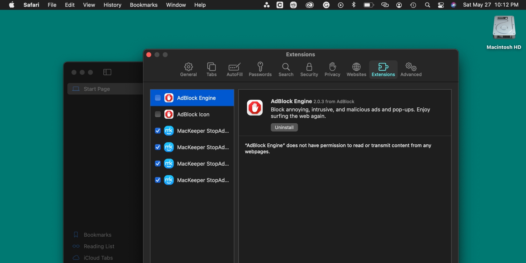Click the AdBlock Icon row's red icon

tap(169, 114)
